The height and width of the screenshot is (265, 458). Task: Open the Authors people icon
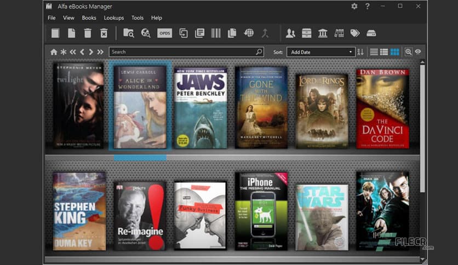[290, 33]
